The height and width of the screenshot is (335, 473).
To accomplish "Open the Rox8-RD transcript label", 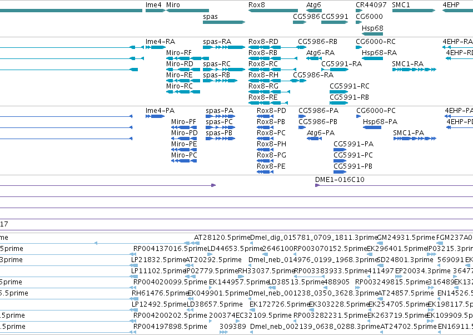I will click(263, 42).
